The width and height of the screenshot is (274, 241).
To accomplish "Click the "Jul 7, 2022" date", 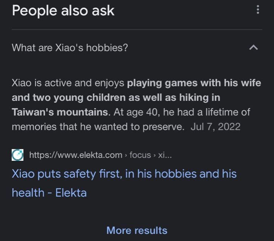I will coord(215,126).
